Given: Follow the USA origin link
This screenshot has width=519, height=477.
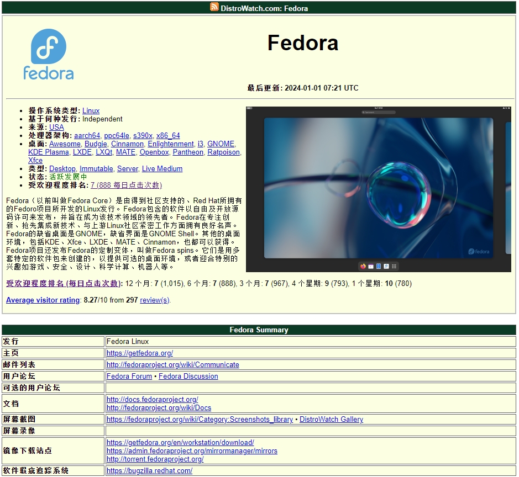Looking at the screenshot, I should click(x=56, y=128).
